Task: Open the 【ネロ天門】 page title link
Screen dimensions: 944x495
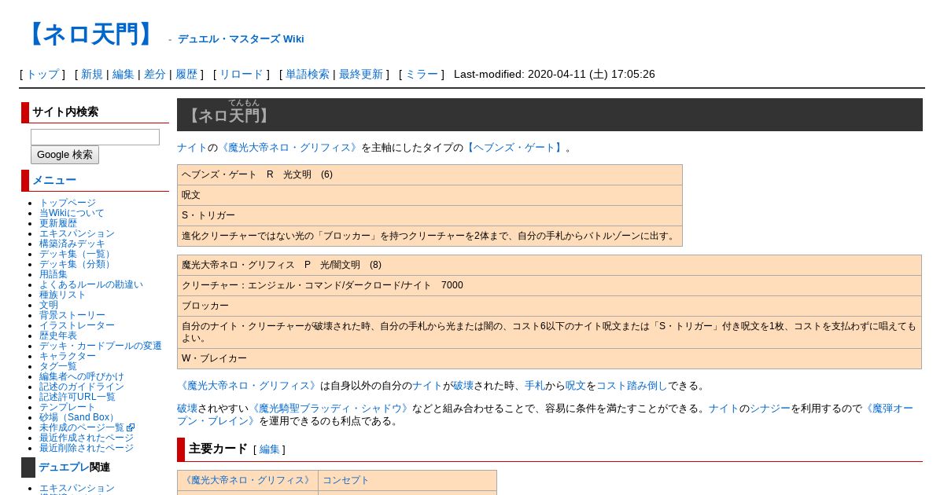Action: pos(90,35)
